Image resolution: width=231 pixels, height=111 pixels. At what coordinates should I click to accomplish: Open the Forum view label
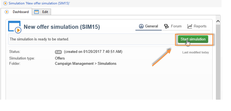(176, 26)
